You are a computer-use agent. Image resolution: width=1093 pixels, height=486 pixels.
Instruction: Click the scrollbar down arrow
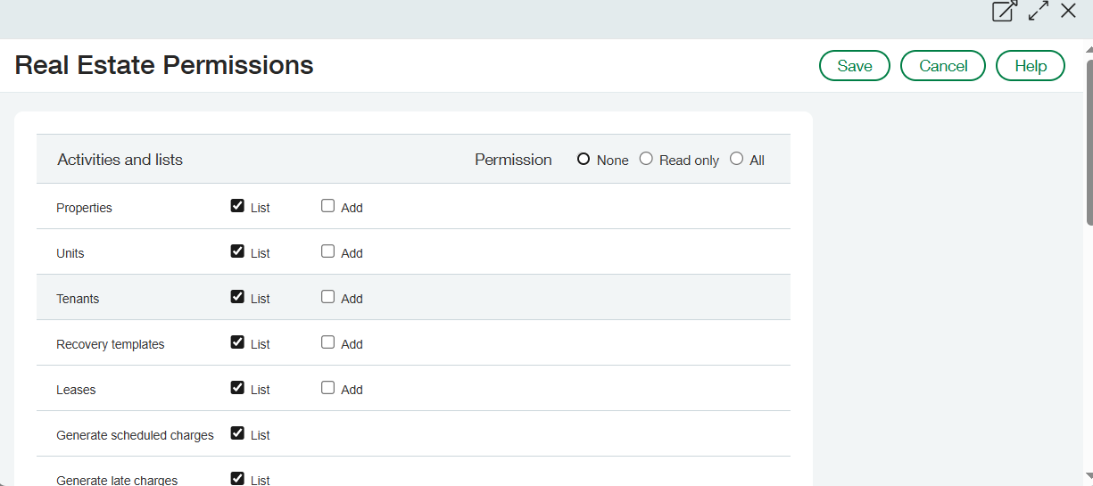[x=1089, y=475]
